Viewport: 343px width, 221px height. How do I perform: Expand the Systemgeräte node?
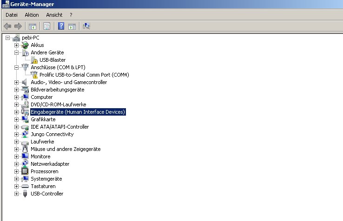tap(16, 179)
